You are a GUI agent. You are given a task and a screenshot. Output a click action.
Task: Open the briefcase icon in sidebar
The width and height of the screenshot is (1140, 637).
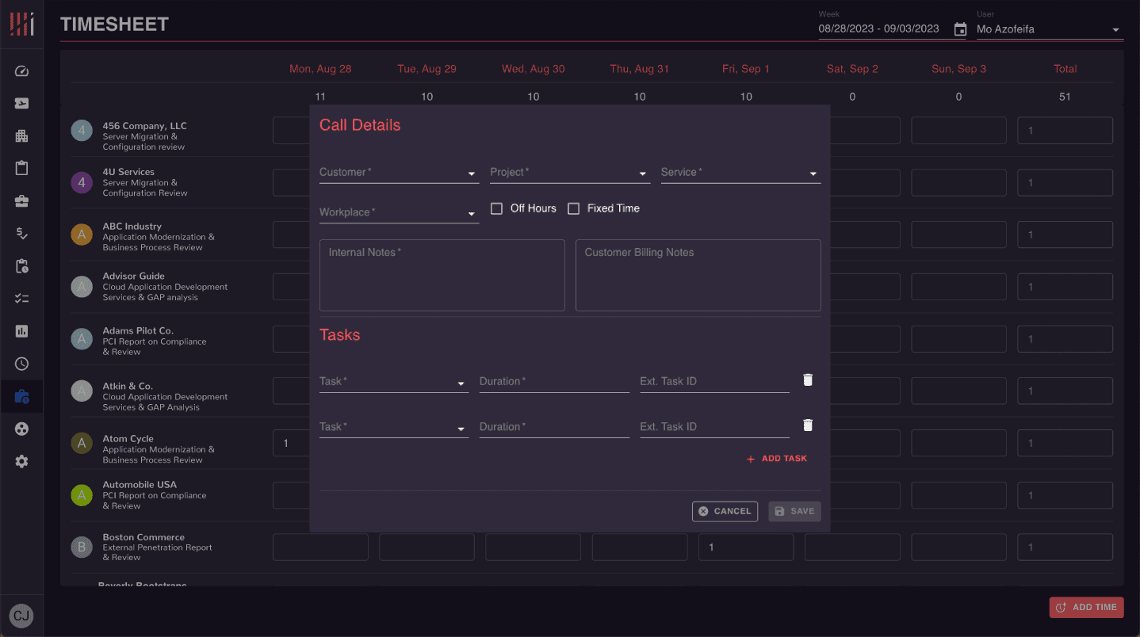(x=21, y=201)
